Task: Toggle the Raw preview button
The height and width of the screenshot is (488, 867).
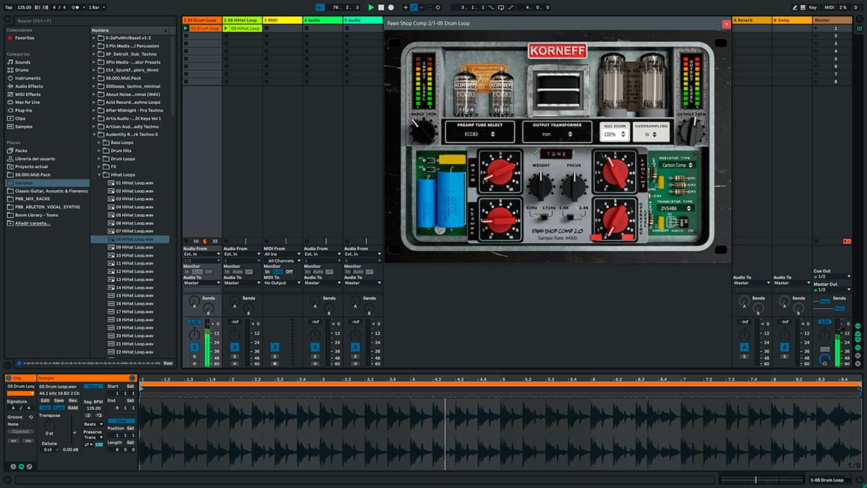Action: (x=168, y=363)
